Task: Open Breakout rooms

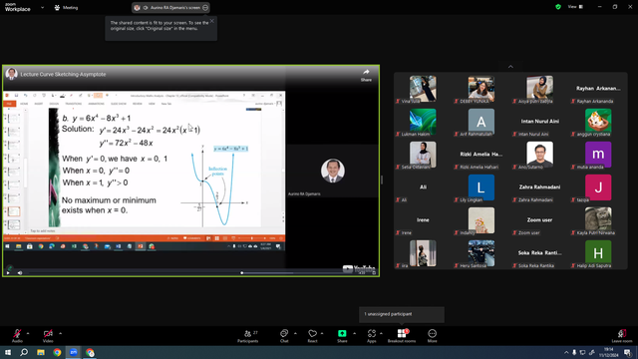Action: tap(402, 336)
